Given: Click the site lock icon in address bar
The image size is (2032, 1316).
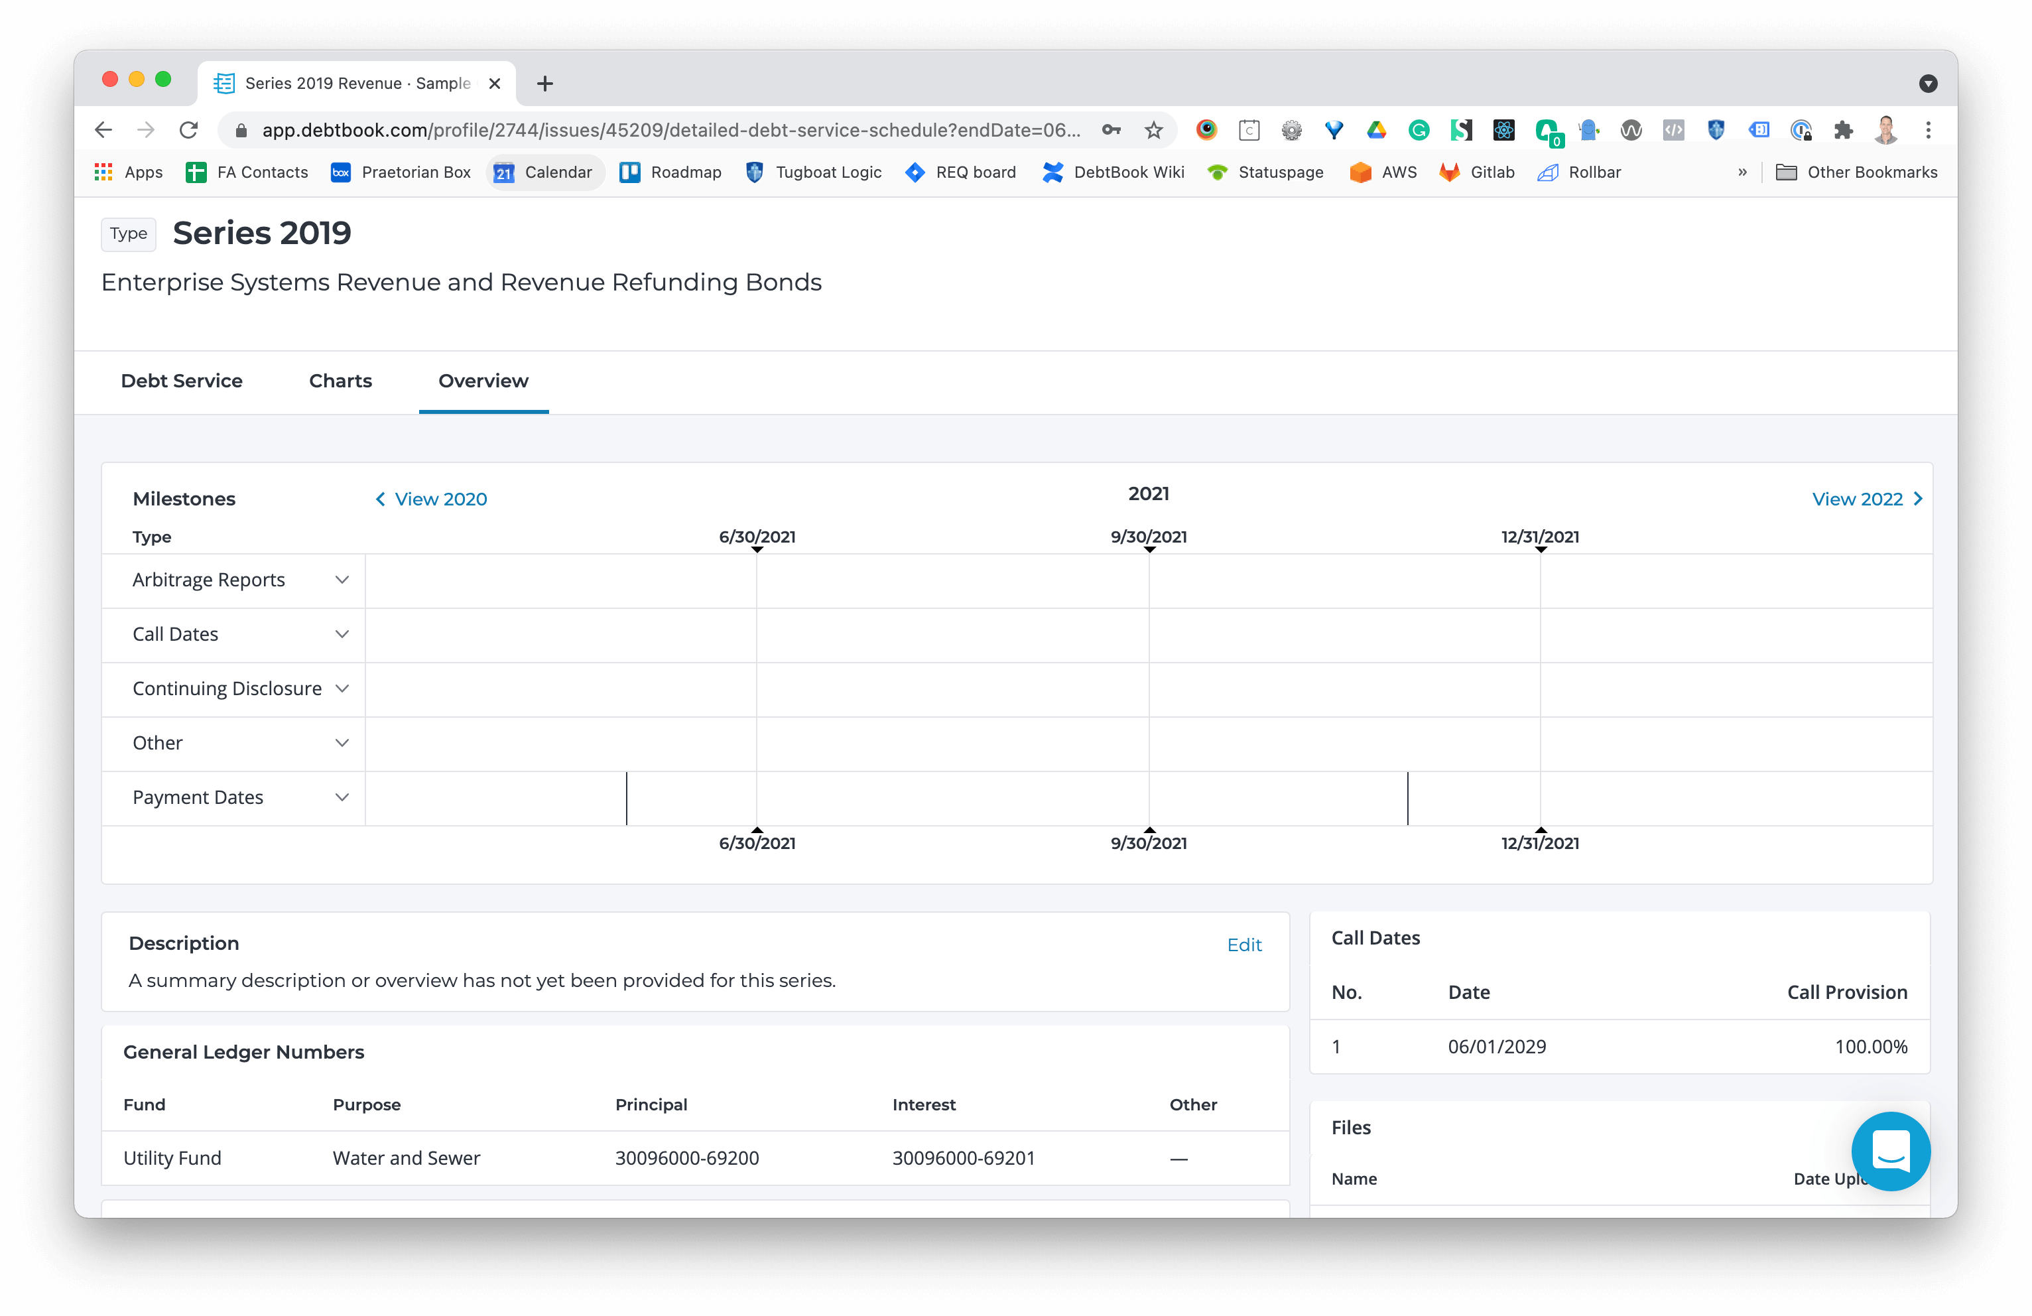Looking at the screenshot, I should click(241, 130).
